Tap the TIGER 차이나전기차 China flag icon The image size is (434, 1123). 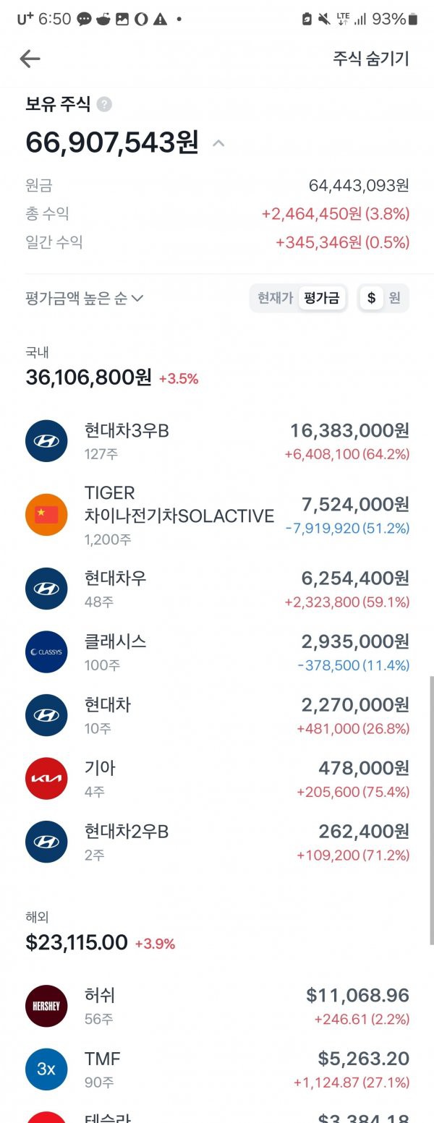point(46,515)
